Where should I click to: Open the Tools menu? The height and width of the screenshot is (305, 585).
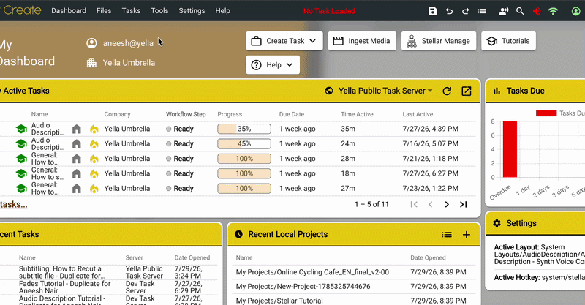[159, 11]
